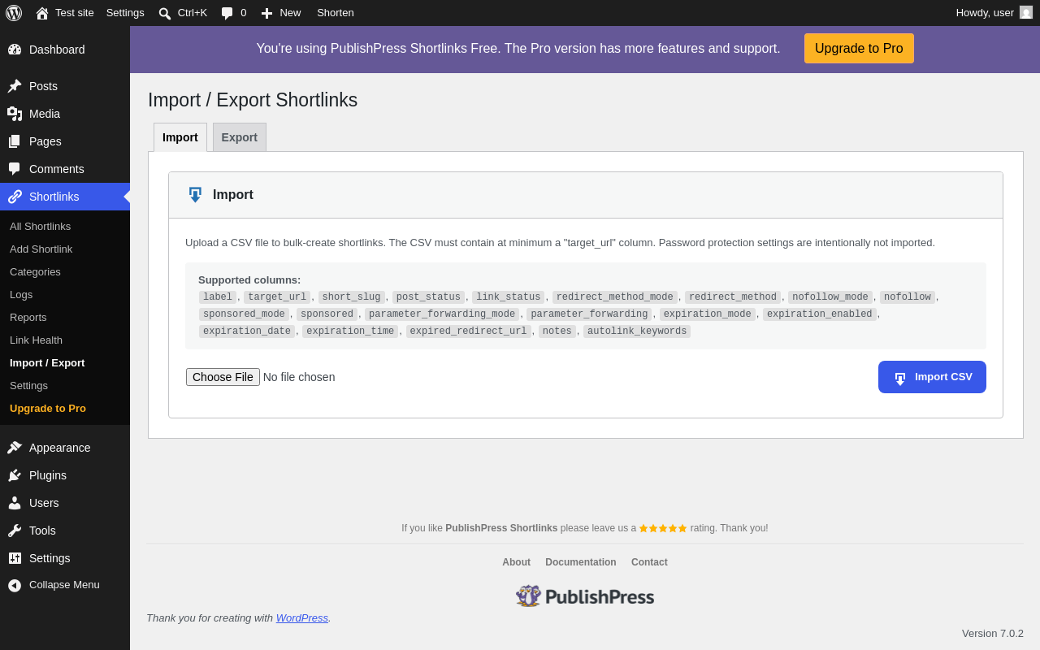Click the Import CSV button
1040x650 pixels.
[932, 377]
